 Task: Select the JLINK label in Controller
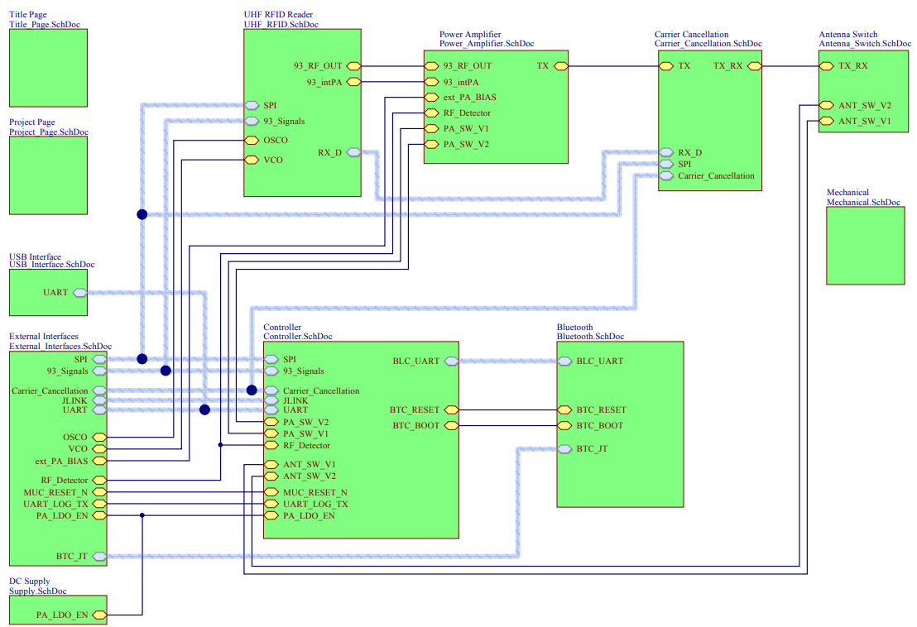point(295,401)
